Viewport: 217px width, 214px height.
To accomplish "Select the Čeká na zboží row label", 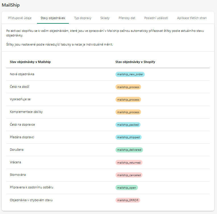I will [20, 87].
